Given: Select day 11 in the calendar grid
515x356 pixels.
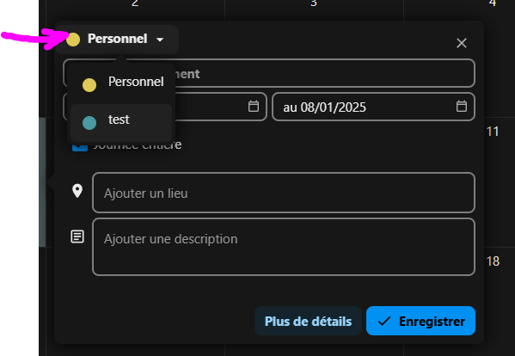Looking at the screenshot, I should pyautogui.click(x=493, y=132).
